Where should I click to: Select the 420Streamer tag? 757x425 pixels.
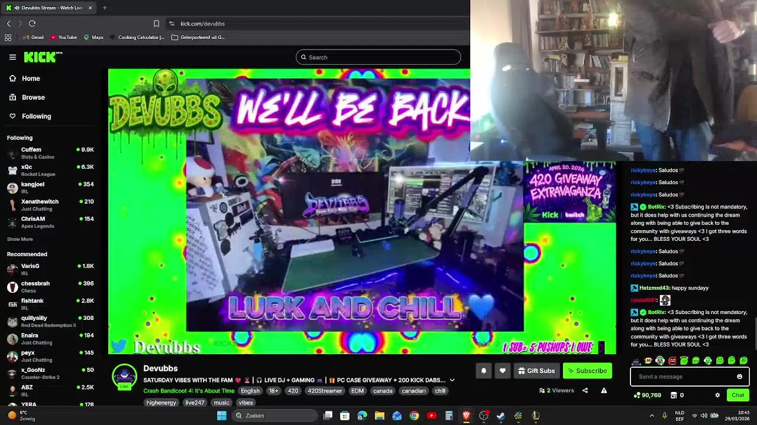pyautogui.click(x=325, y=391)
